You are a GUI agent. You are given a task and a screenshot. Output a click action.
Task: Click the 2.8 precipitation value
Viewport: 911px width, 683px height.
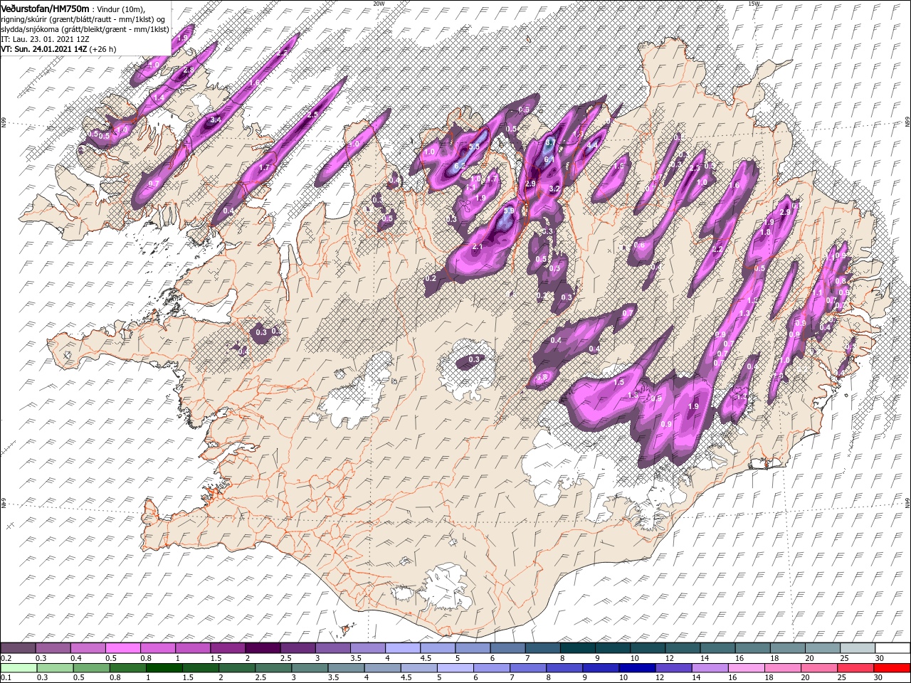tap(189, 70)
